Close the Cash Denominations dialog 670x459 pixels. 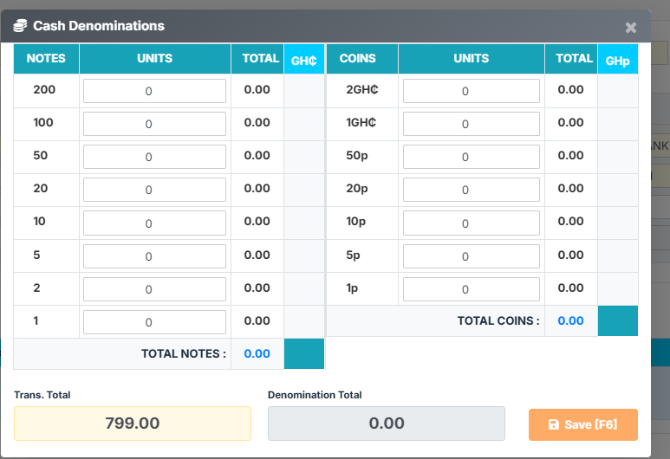click(631, 28)
